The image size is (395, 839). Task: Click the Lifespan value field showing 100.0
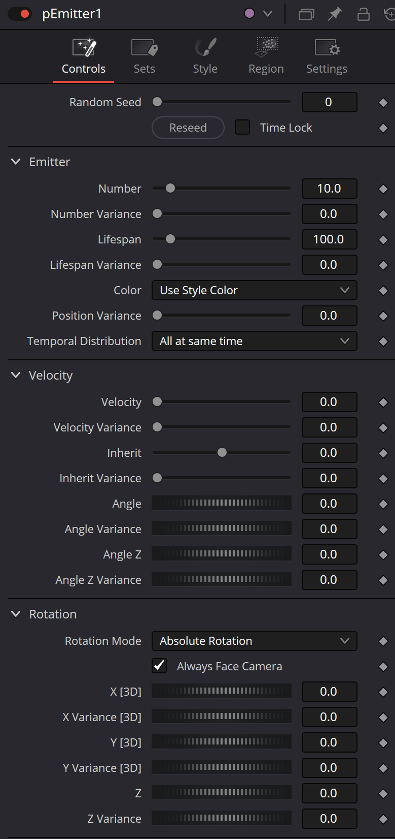tap(330, 239)
